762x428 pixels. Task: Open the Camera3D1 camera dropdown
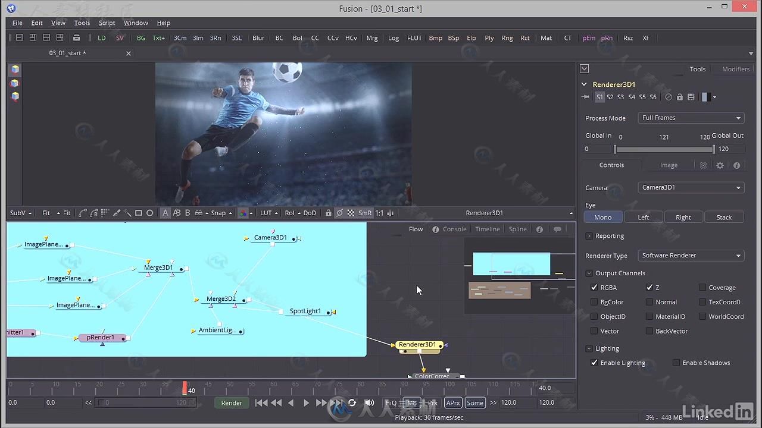point(691,187)
